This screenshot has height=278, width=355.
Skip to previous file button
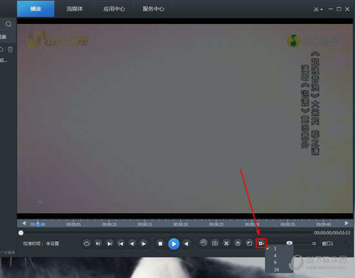coord(121,244)
